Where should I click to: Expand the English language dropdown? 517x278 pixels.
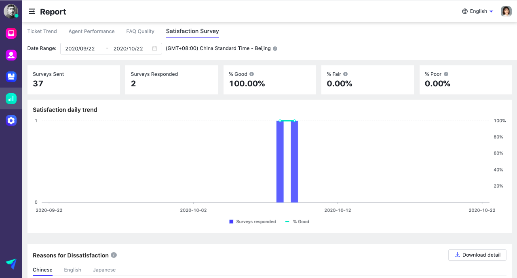tap(478, 11)
